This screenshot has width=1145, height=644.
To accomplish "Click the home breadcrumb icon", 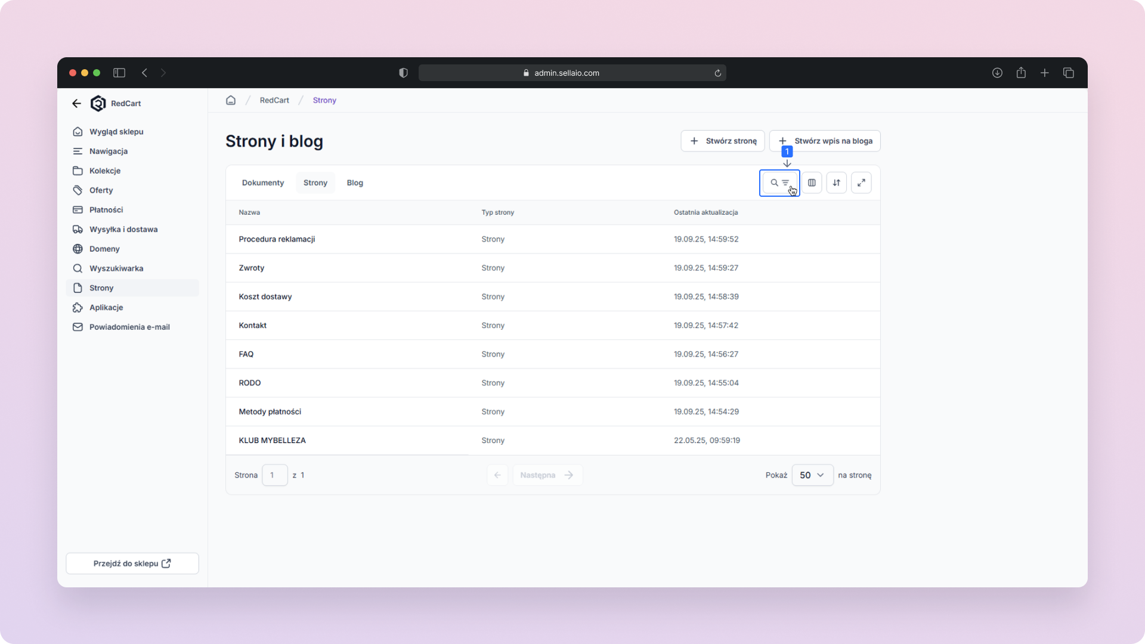I will [231, 100].
